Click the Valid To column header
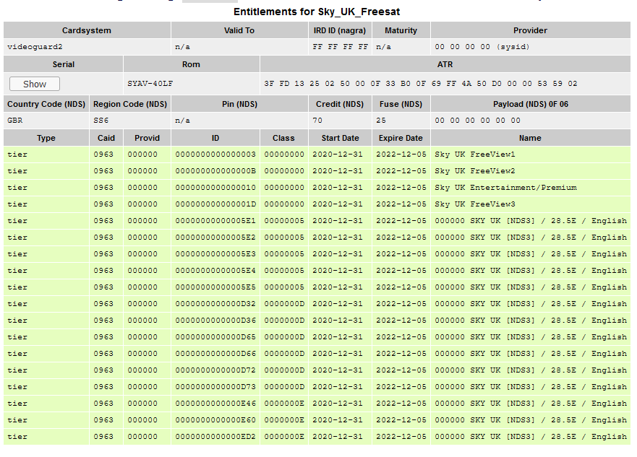This screenshot has height=457, width=637. 239,30
